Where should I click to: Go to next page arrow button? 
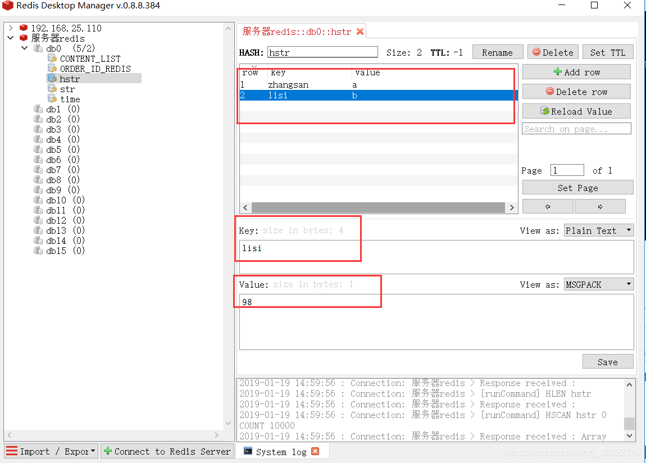[x=600, y=206]
